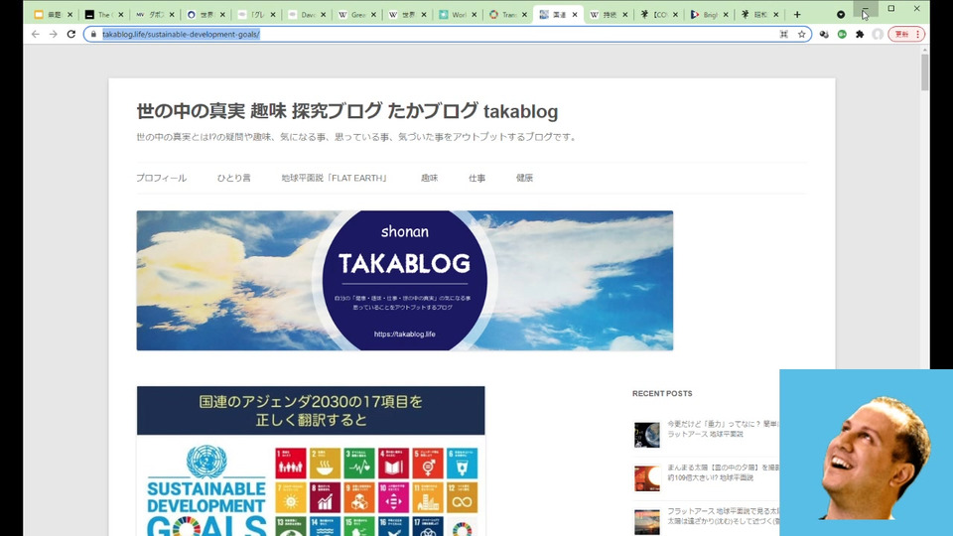
Task: Click the red sun thumbnail in Recent Posts
Action: tap(646, 478)
